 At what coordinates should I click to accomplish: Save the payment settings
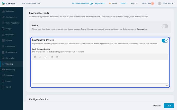click(x=169, y=106)
